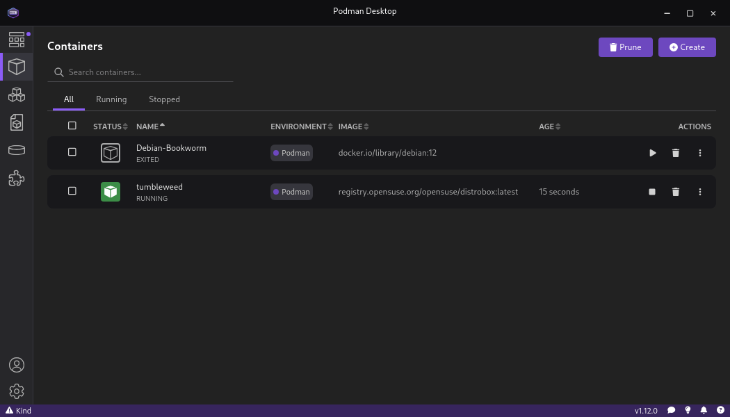Image resolution: width=730 pixels, height=417 pixels.
Task: Sort containers by Age column
Action: click(x=550, y=126)
